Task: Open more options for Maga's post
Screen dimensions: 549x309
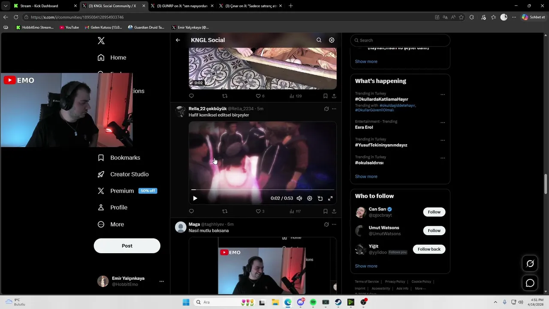Action: click(x=334, y=224)
